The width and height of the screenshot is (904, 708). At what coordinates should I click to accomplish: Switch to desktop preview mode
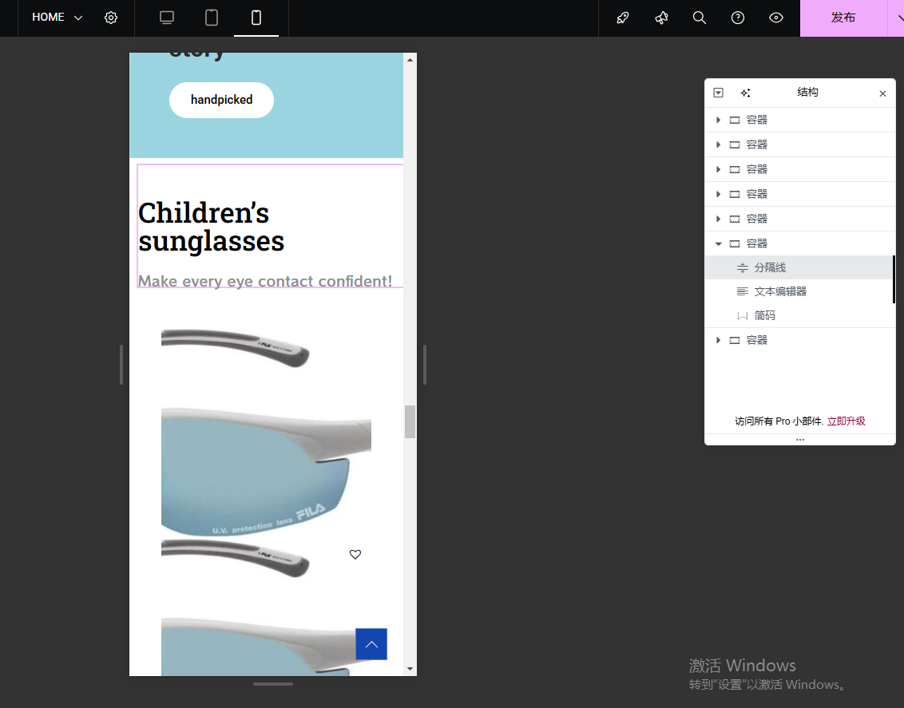167,18
